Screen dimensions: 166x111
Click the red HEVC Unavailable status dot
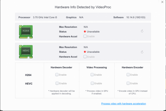85,52
